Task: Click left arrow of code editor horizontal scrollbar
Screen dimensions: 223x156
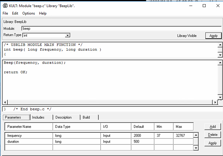Action: click(x=5, y=102)
